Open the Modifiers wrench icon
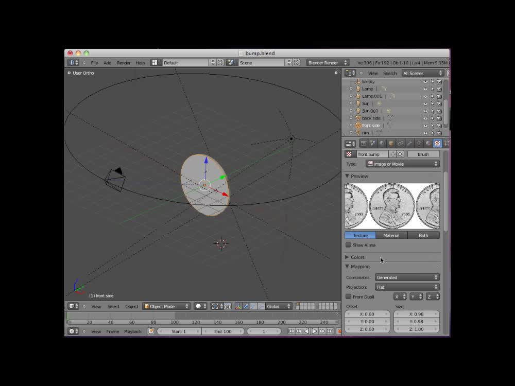Viewport: 515px width, 386px height. click(x=410, y=144)
